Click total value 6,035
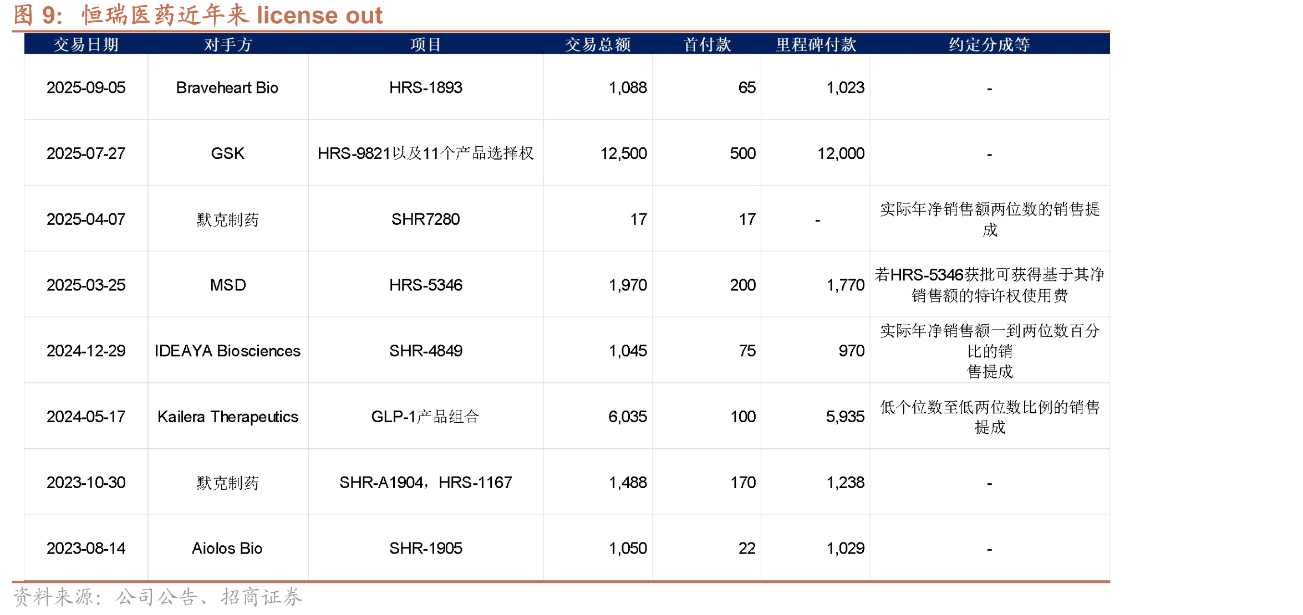1303x615 pixels. click(628, 417)
